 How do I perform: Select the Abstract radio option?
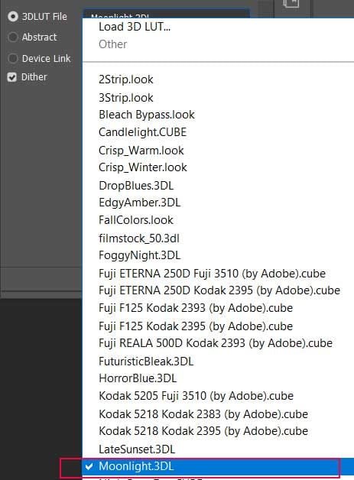click(13, 37)
